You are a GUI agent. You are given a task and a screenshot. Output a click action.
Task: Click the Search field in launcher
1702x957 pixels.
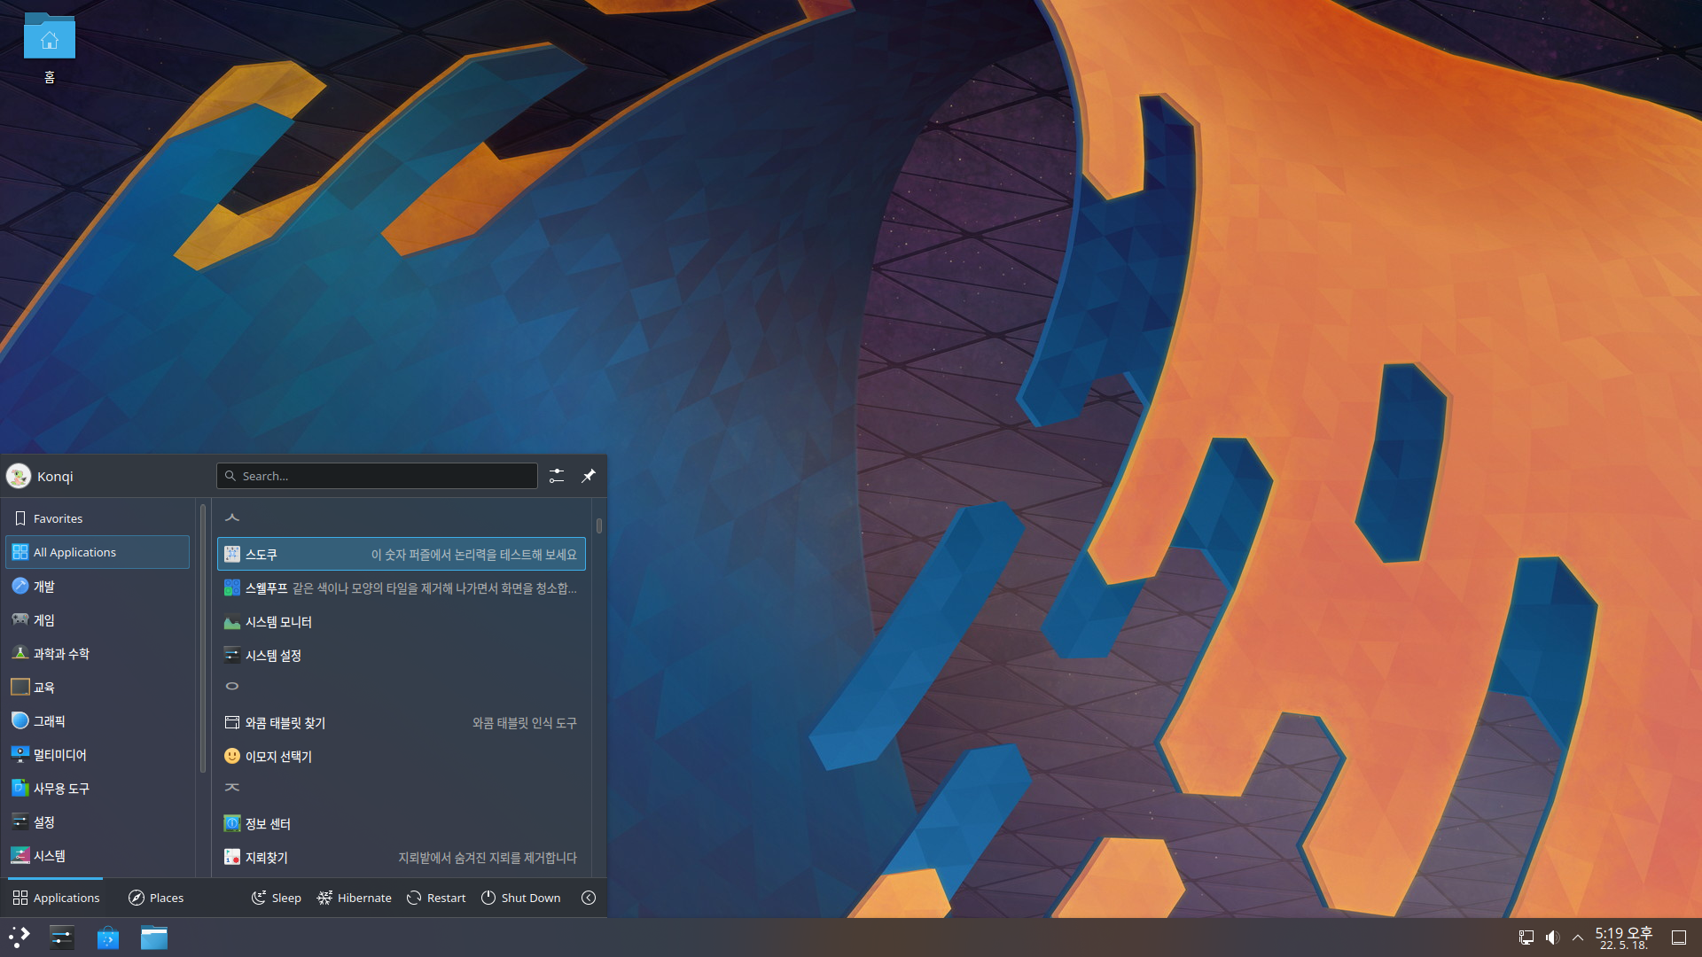(x=377, y=476)
